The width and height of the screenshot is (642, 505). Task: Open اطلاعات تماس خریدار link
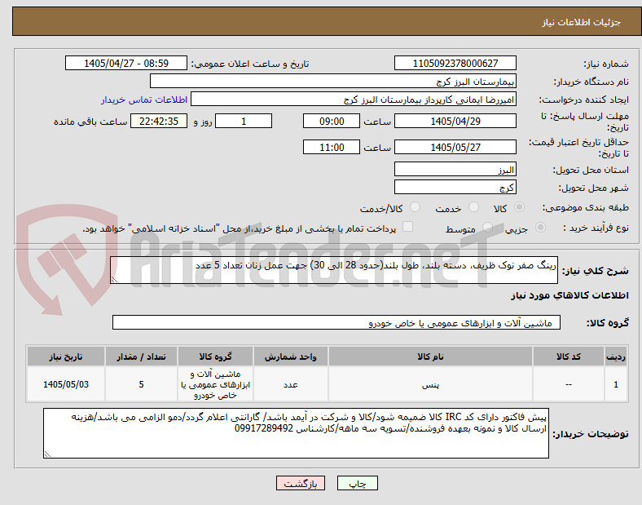pos(144,100)
